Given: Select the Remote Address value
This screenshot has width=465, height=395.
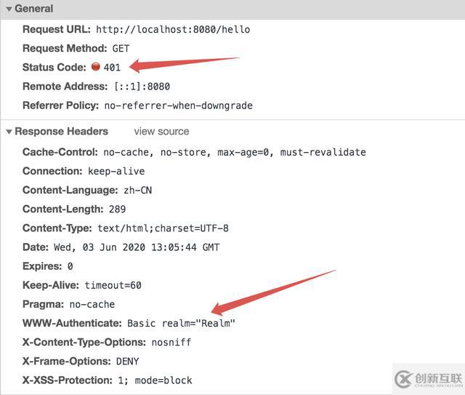Looking at the screenshot, I should tap(137, 86).
